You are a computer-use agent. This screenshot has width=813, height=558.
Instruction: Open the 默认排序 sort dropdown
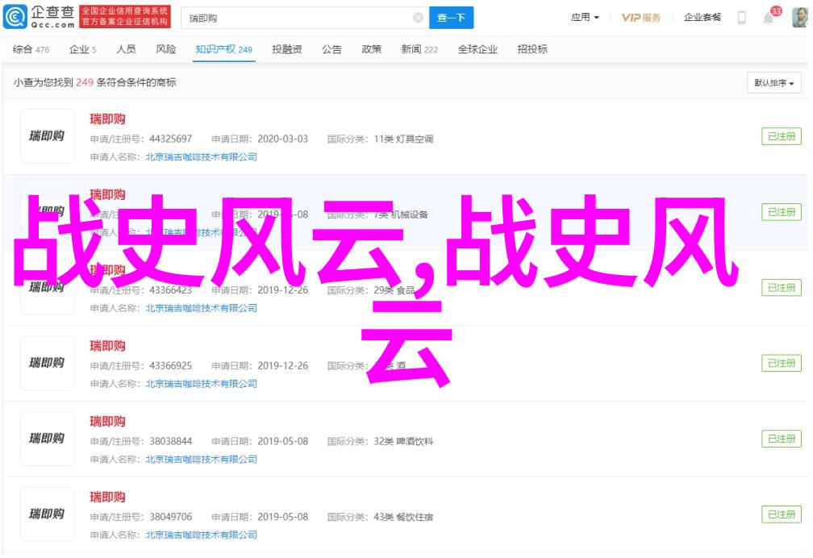click(x=774, y=83)
